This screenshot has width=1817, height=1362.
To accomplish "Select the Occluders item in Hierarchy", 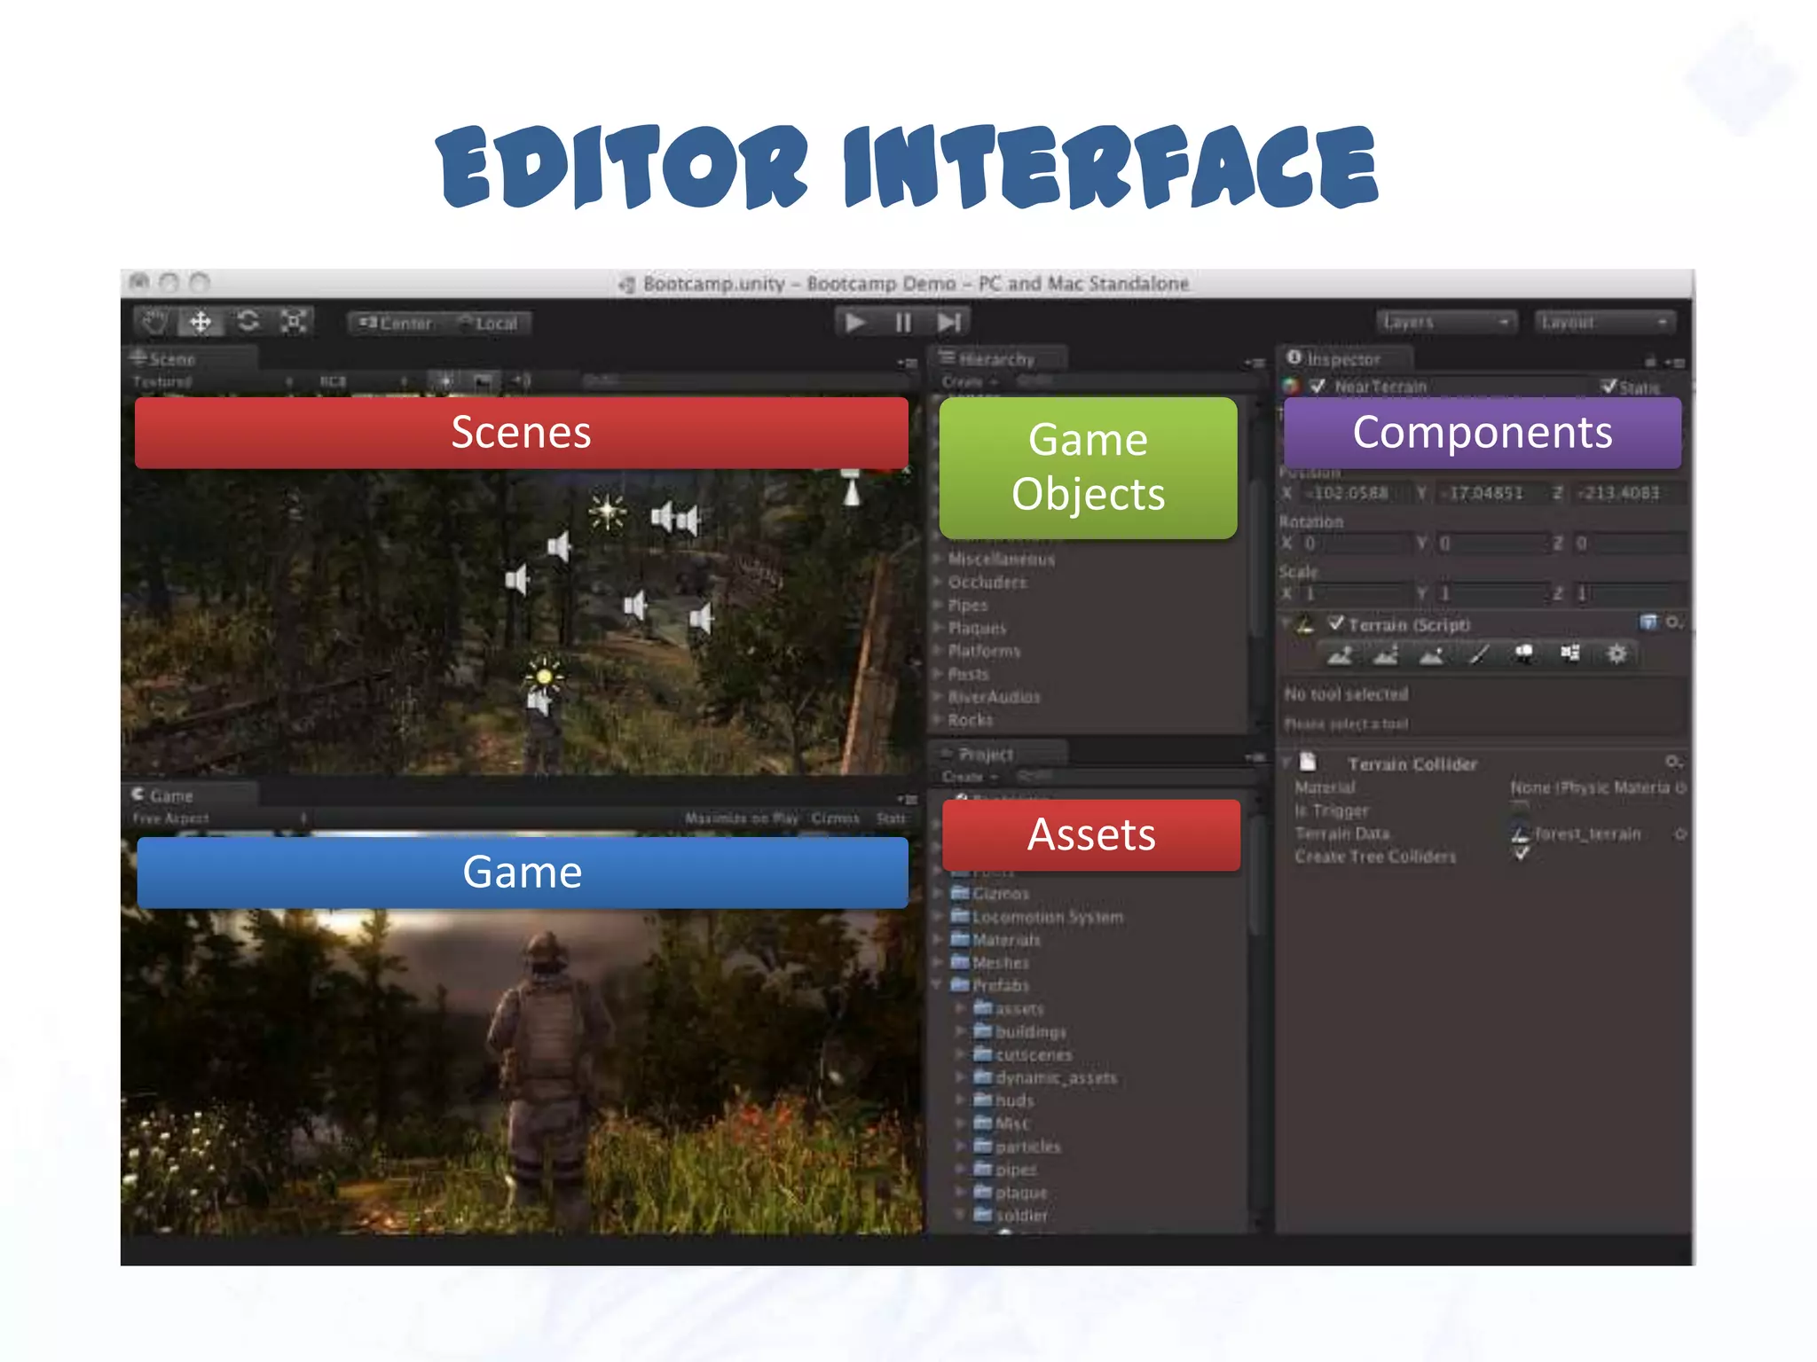I will pyautogui.click(x=987, y=582).
